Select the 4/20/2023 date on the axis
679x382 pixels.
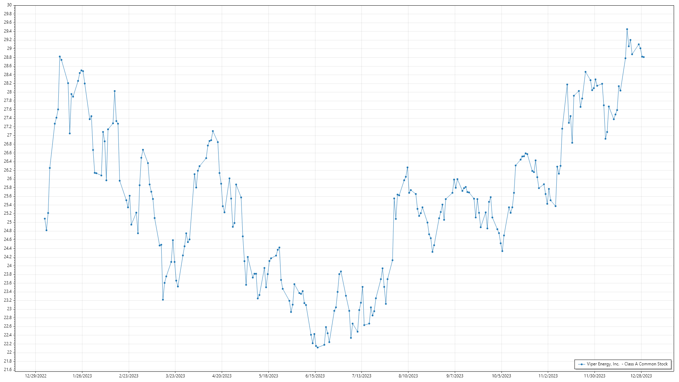coord(222,376)
